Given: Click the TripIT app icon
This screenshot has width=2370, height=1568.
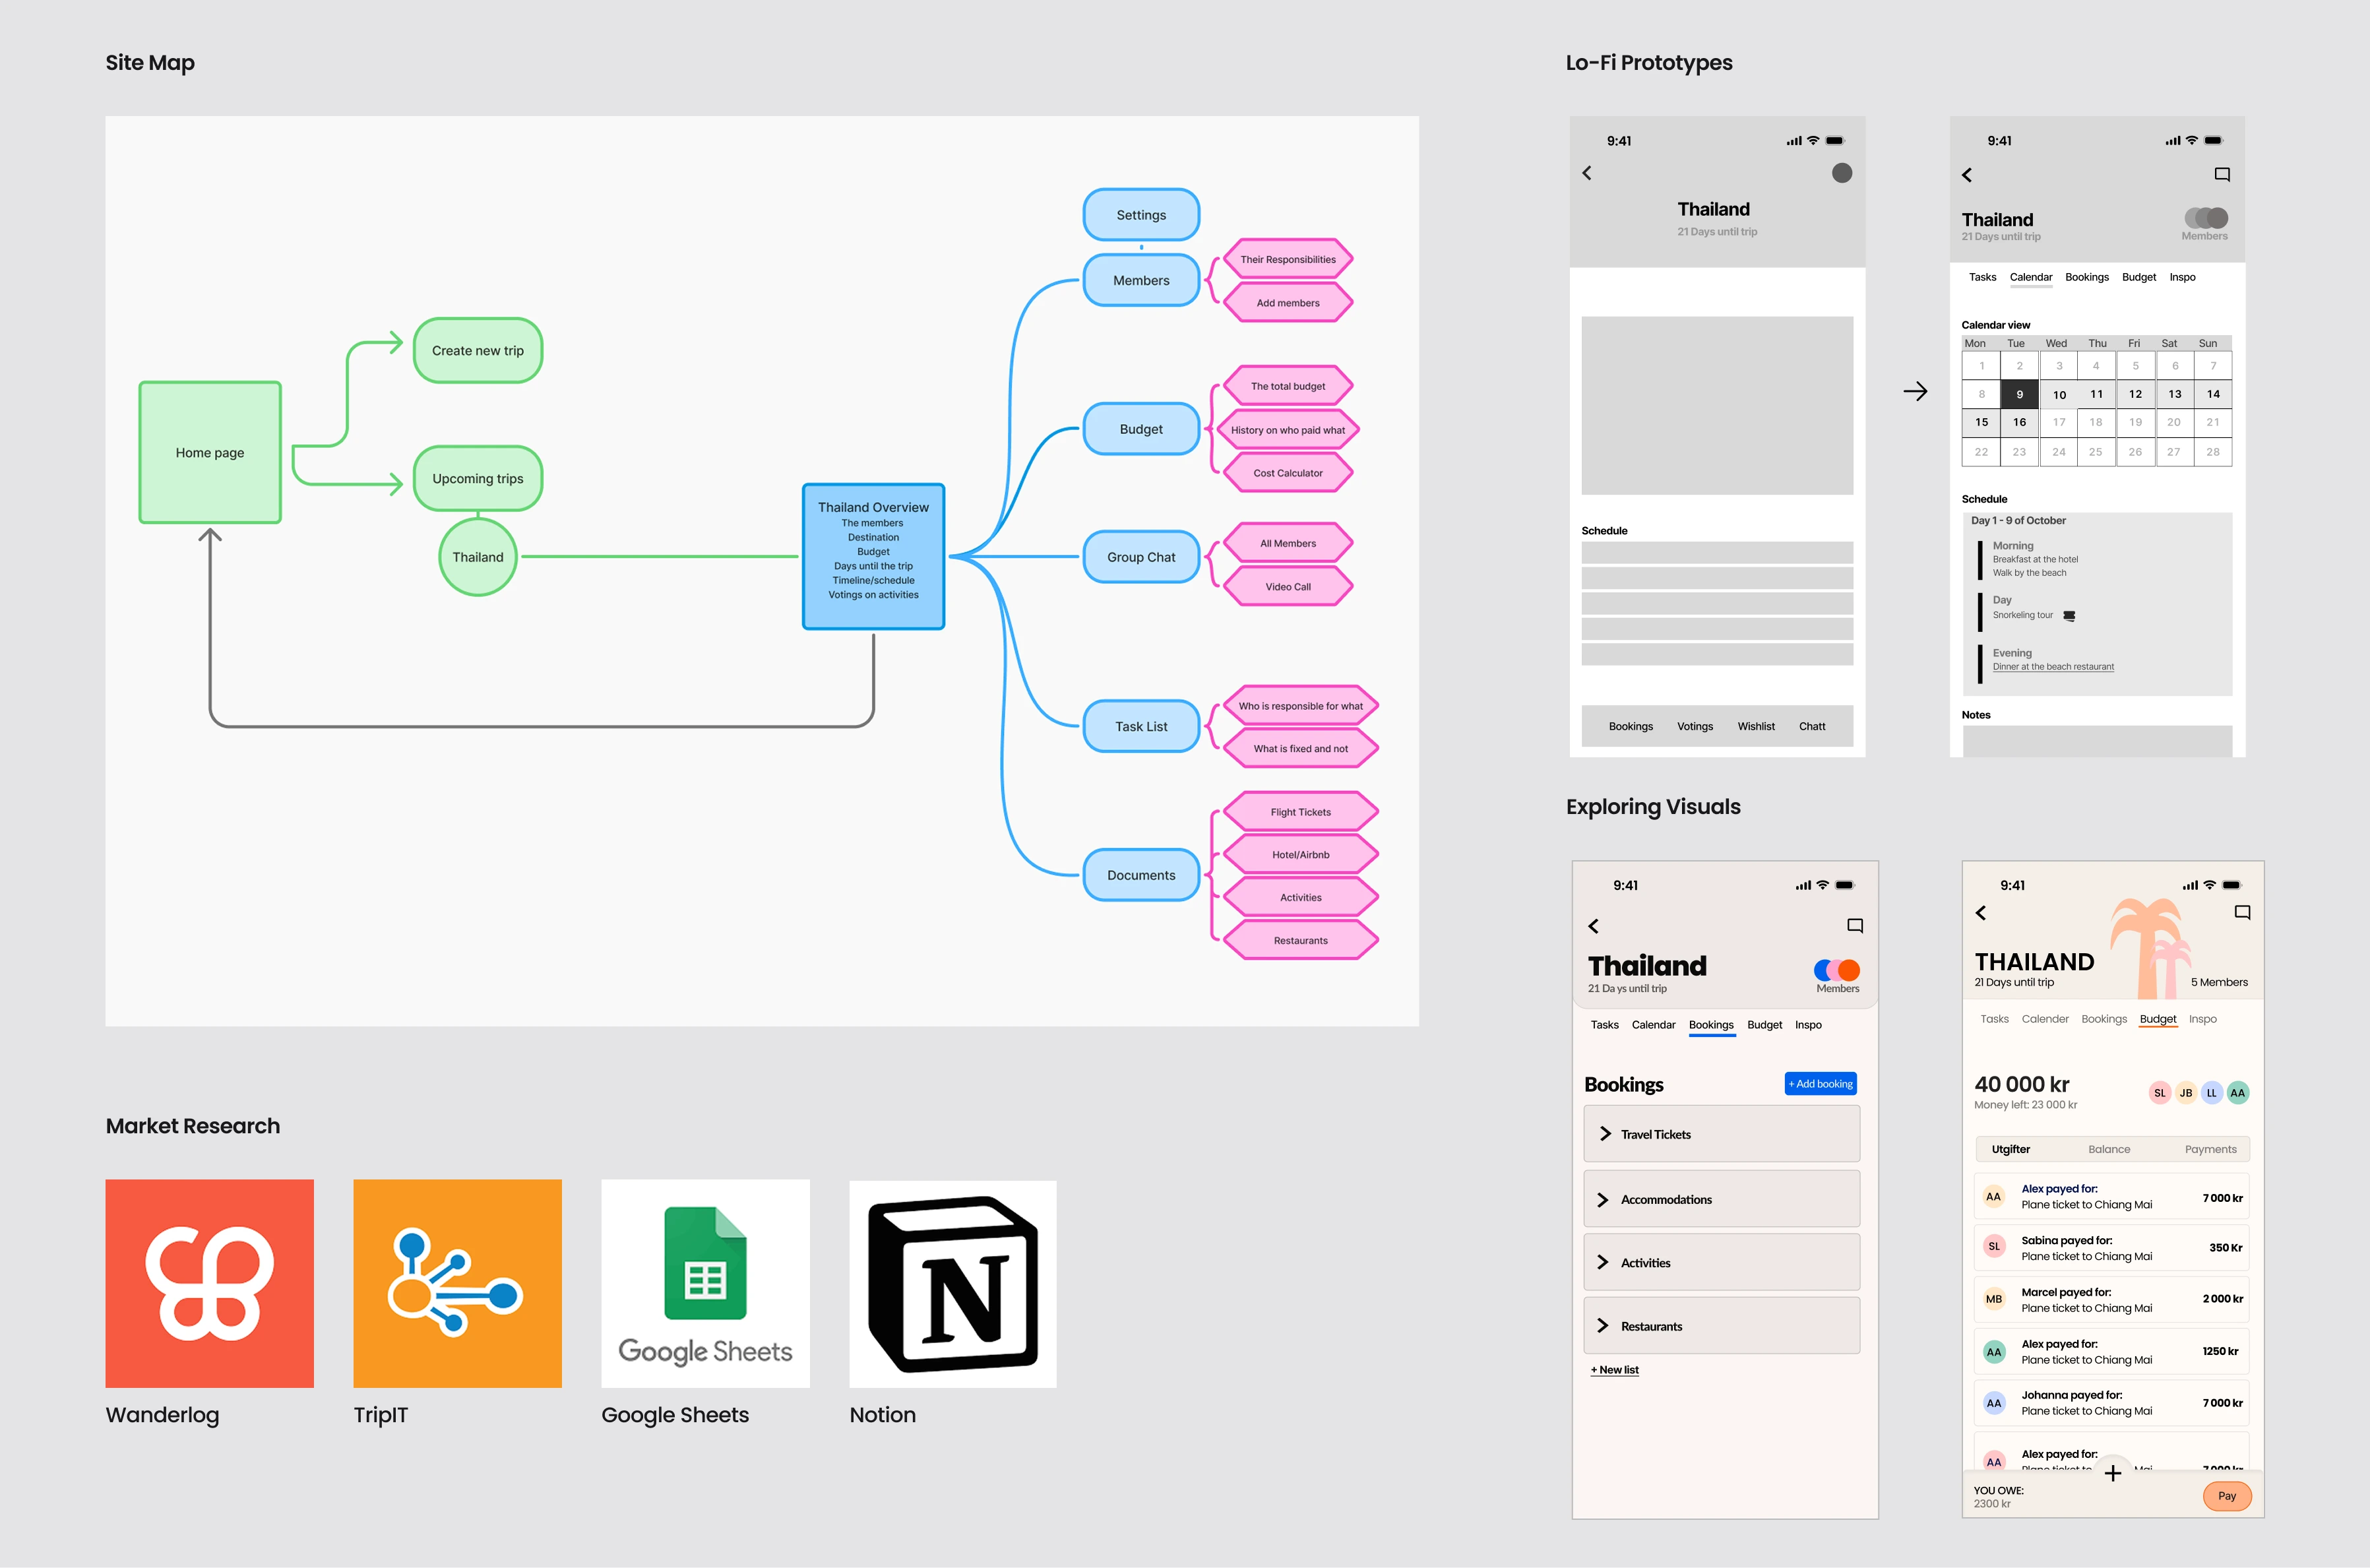Looking at the screenshot, I should (x=457, y=1283).
